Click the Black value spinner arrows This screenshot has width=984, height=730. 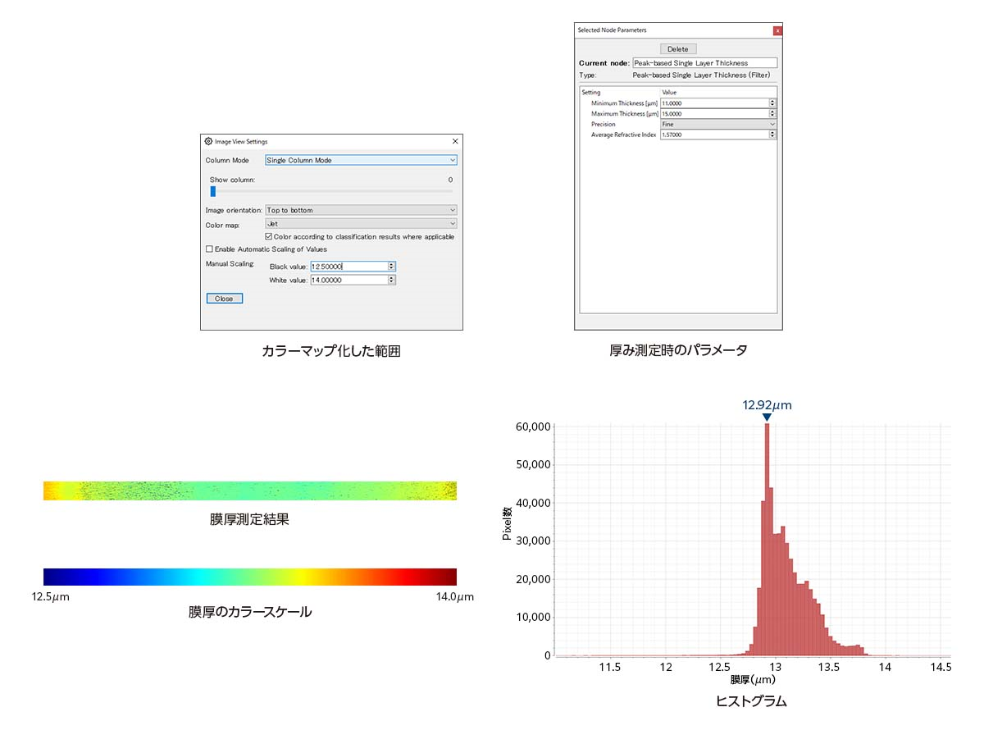pos(391,267)
